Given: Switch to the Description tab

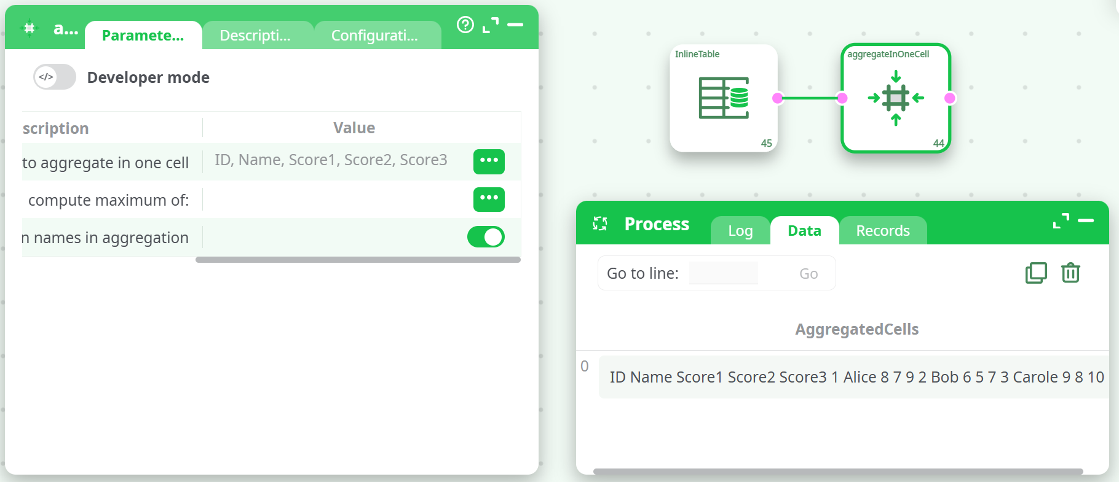Looking at the screenshot, I should pyautogui.click(x=255, y=36).
